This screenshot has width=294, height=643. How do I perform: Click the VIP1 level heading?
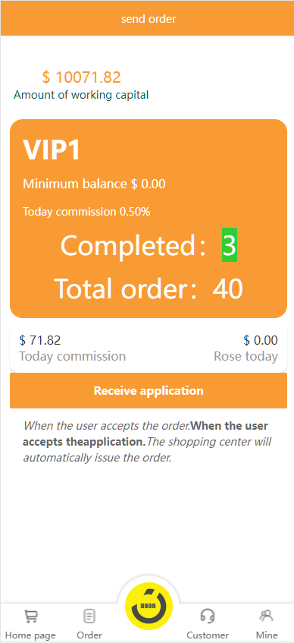[x=52, y=150]
